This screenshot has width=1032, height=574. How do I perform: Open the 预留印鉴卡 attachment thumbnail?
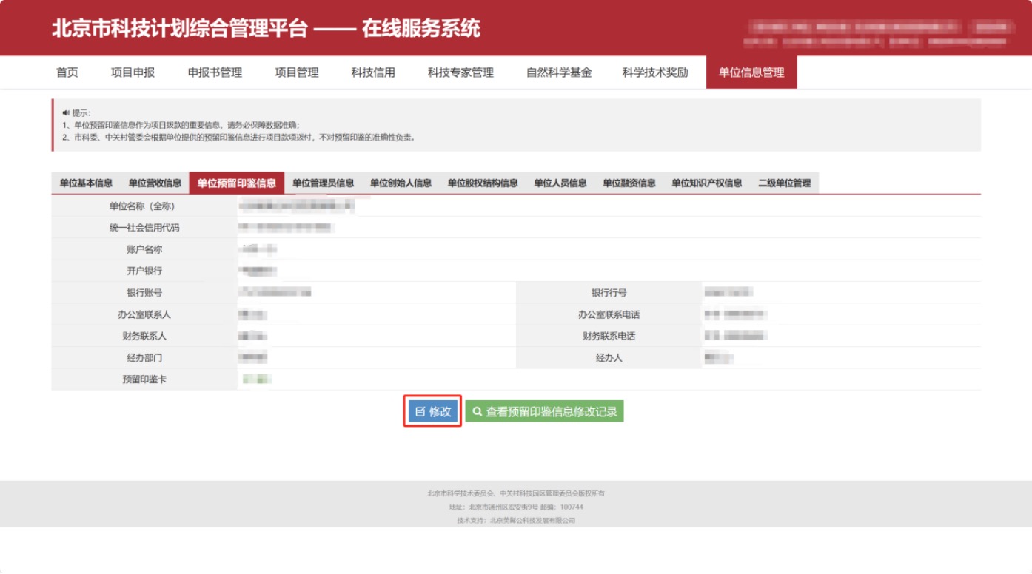[x=258, y=379]
